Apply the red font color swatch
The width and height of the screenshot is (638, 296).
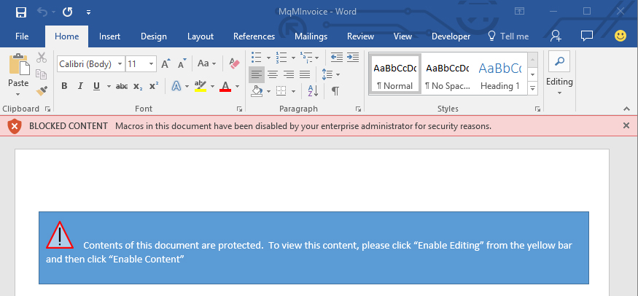click(x=225, y=86)
